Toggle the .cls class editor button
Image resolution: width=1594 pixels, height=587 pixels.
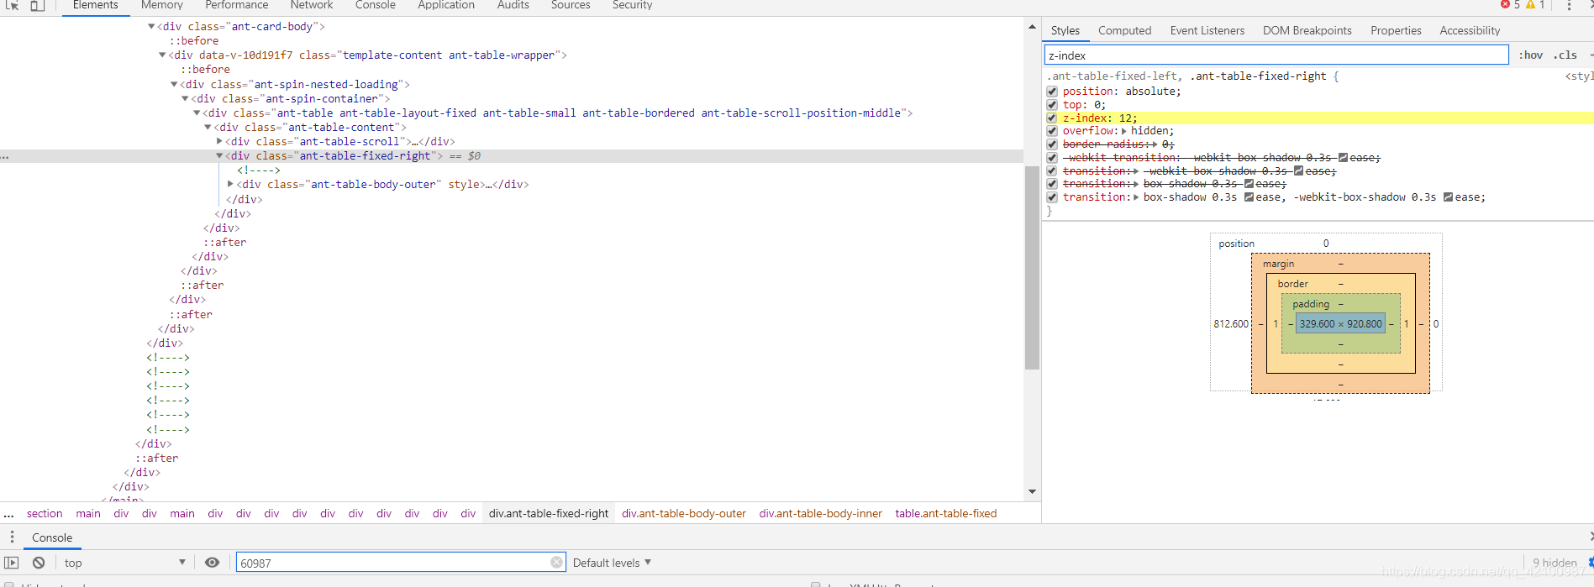coord(1565,55)
